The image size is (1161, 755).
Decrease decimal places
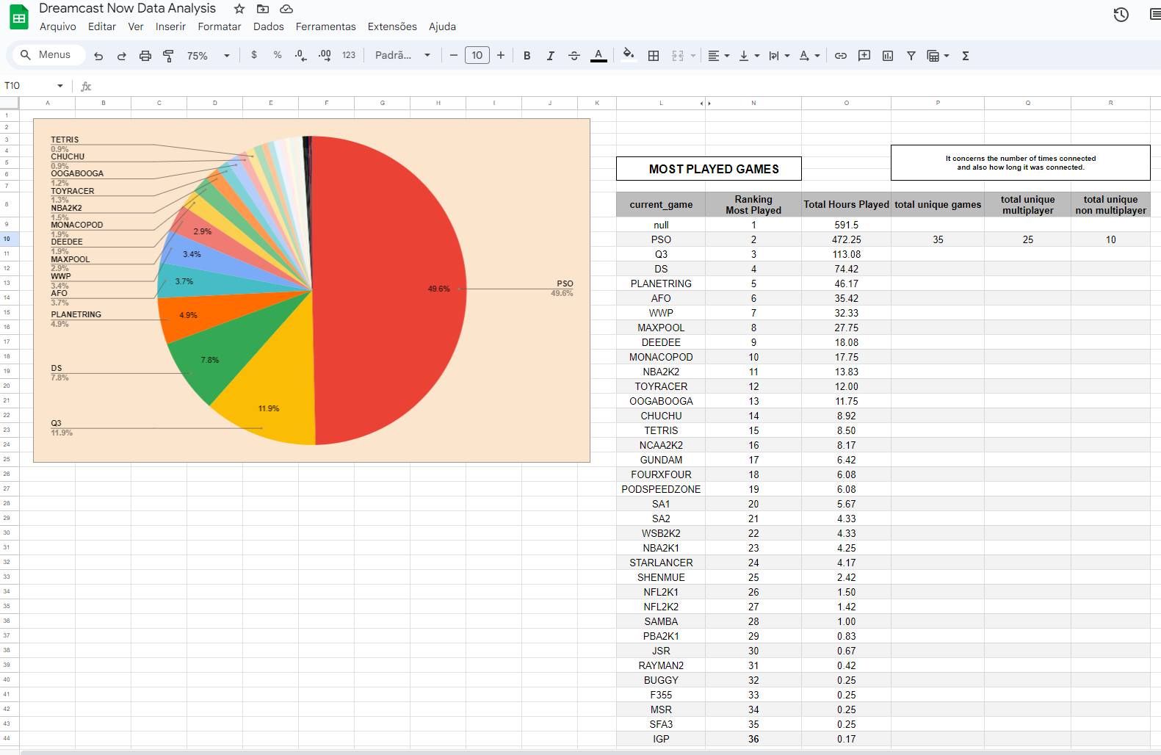301,55
